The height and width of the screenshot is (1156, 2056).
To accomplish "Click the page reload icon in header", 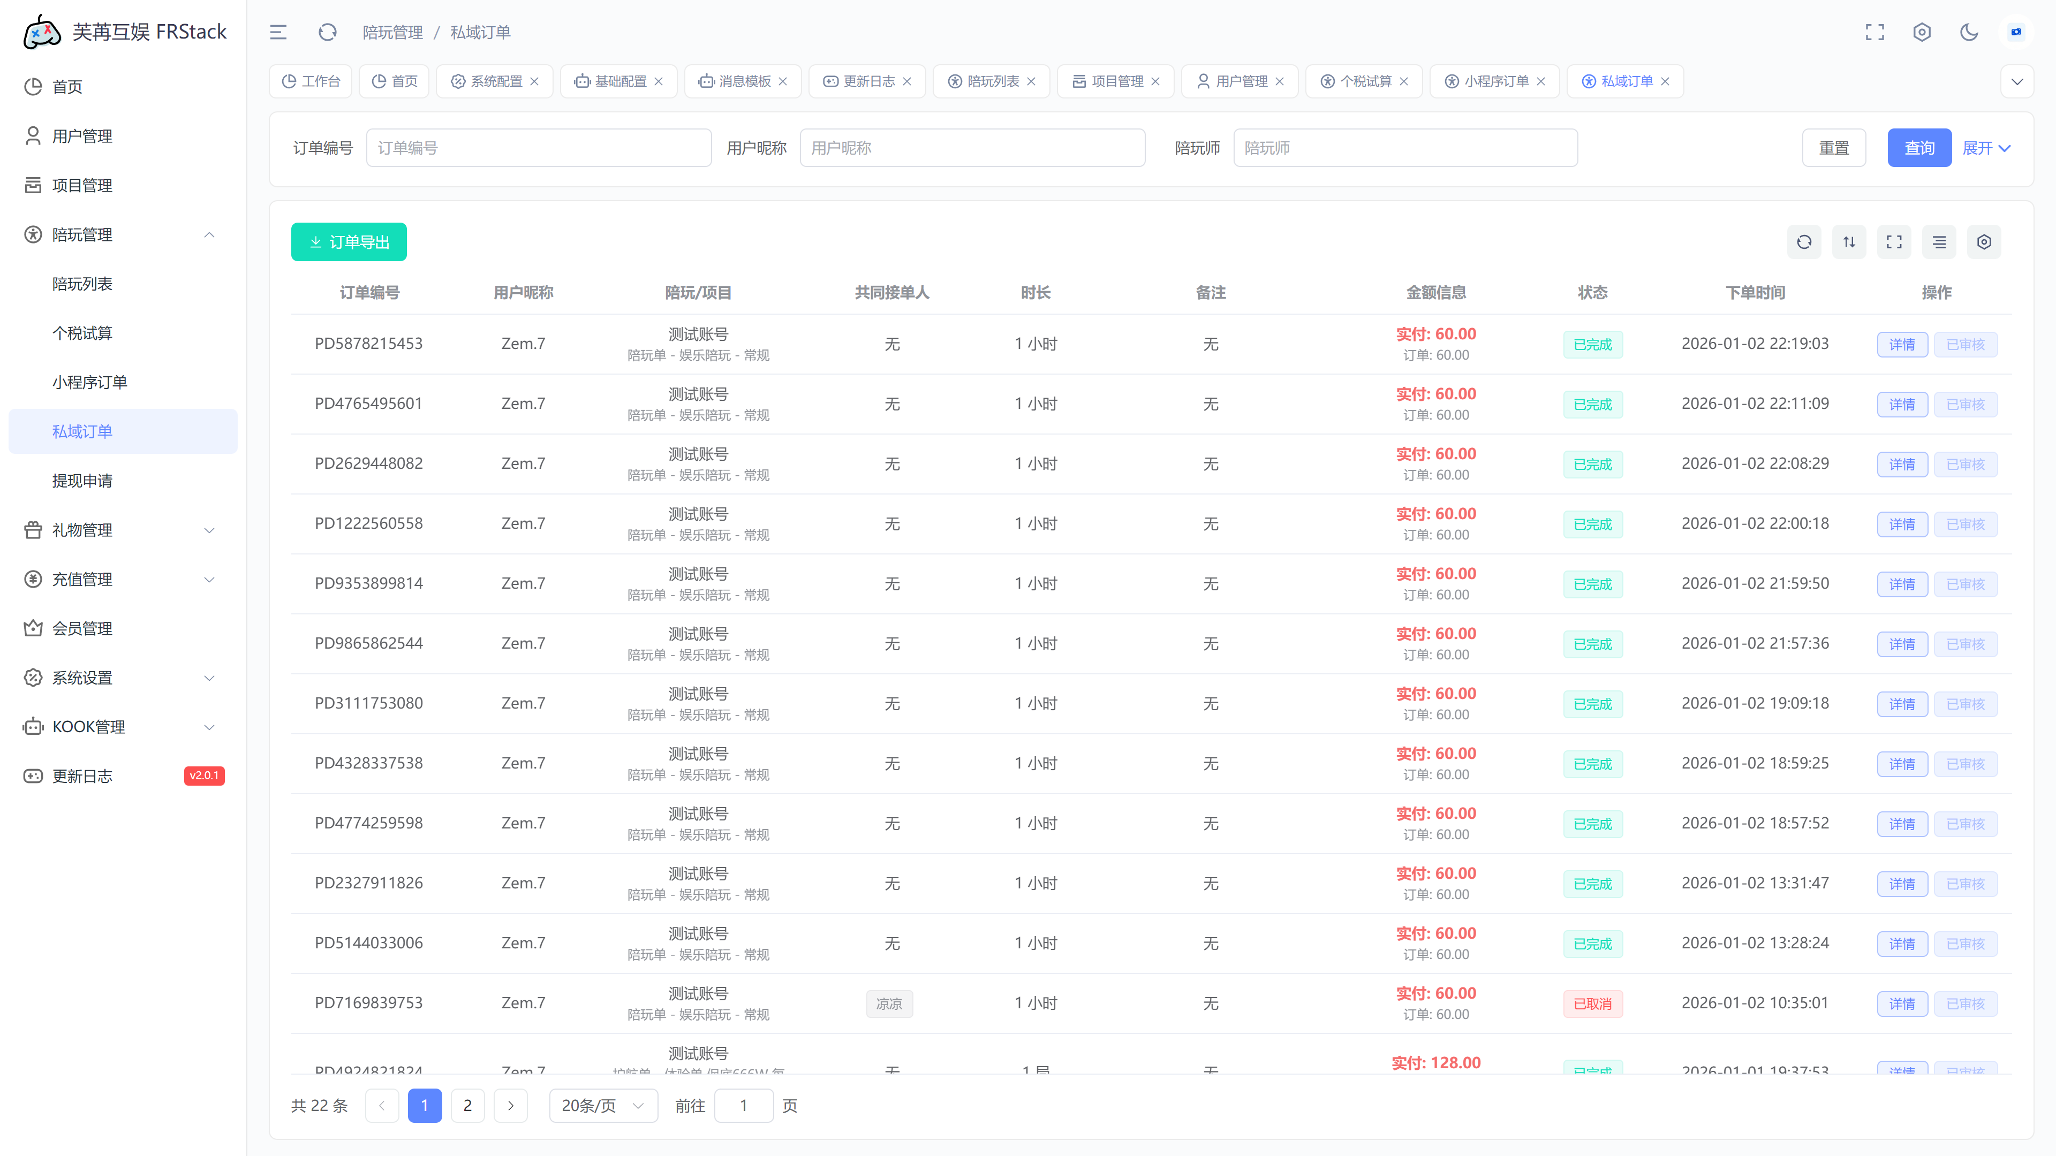I will [x=327, y=32].
